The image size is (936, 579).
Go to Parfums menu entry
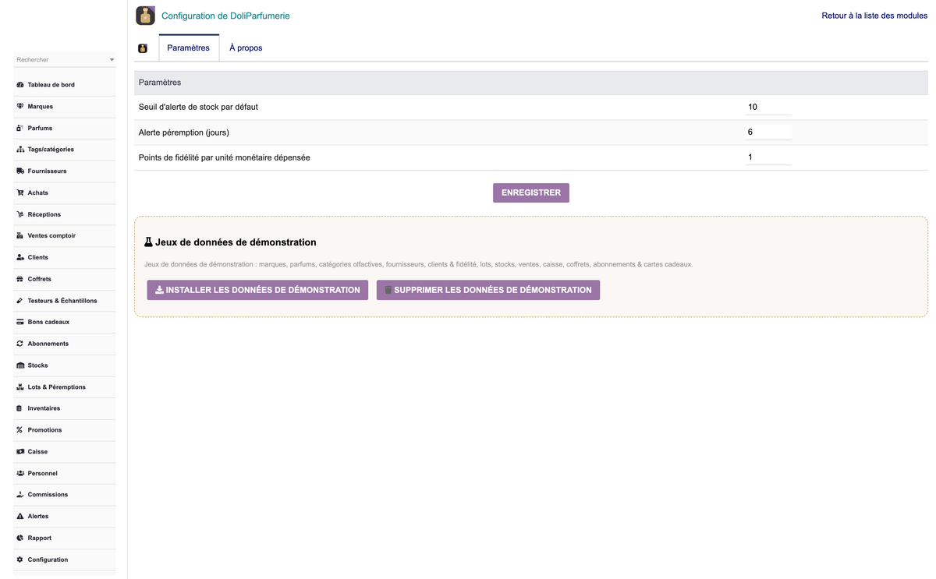coord(40,128)
